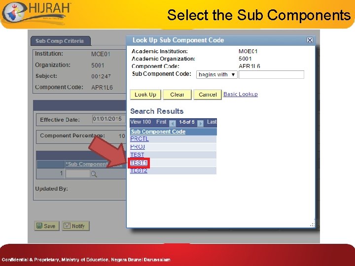Click the sub component lookup magnifier icon
The image size is (355, 266).
[x=94, y=174]
